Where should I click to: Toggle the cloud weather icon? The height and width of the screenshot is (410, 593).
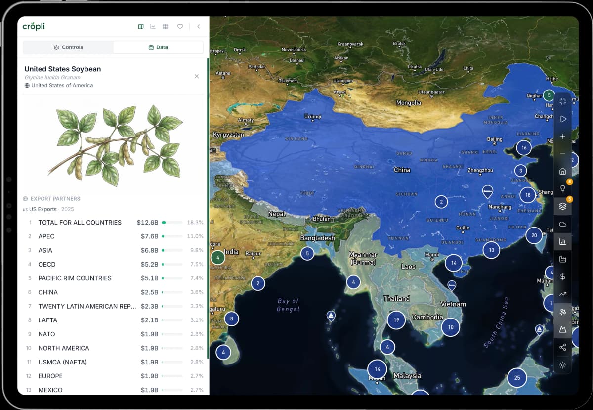click(x=563, y=224)
